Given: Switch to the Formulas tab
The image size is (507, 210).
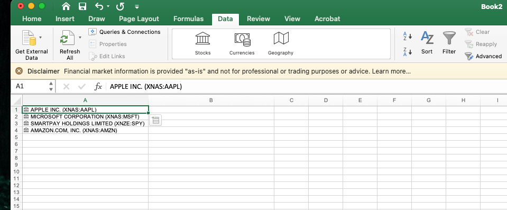Looking at the screenshot, I should click(189, 19).
